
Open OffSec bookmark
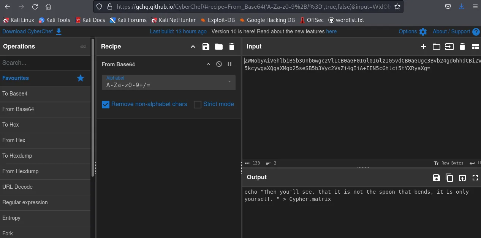tap(312, 20)
